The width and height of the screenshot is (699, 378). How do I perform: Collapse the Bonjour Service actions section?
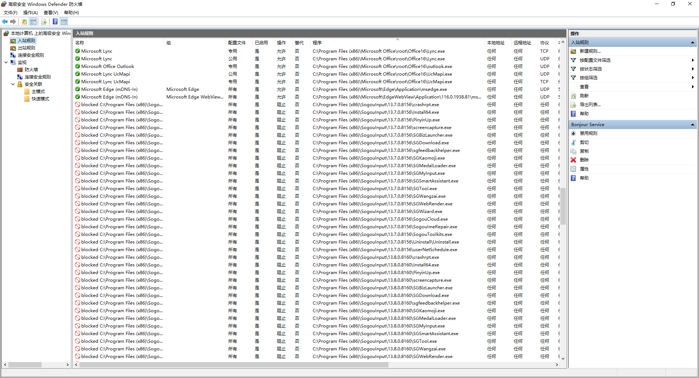coord(692,125)
